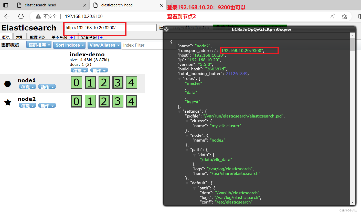Close the node info popup with the X icon

coord(166,29)
